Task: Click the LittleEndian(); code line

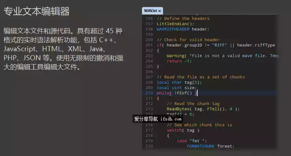Action: click(175, 24)
